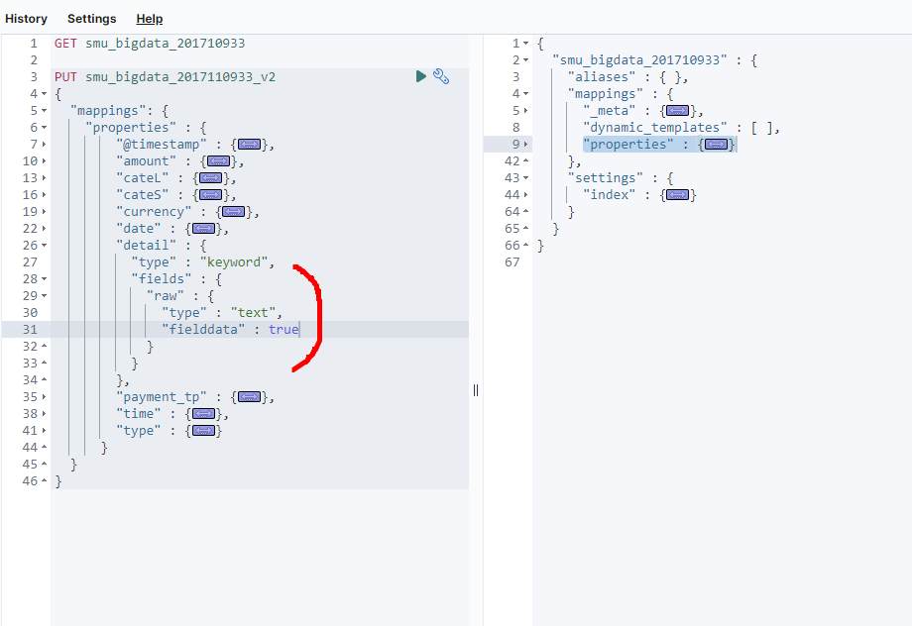Collapse response mappings arrow at line 4

pyautogui.click(x=525, y=93)
